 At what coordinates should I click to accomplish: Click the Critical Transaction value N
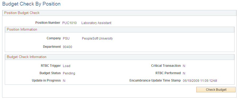coord(184,66)
